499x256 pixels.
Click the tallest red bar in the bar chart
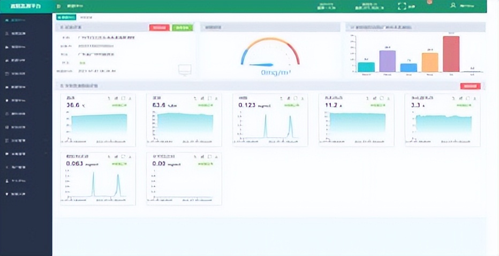pyautogui.click(x=451, y=54)
